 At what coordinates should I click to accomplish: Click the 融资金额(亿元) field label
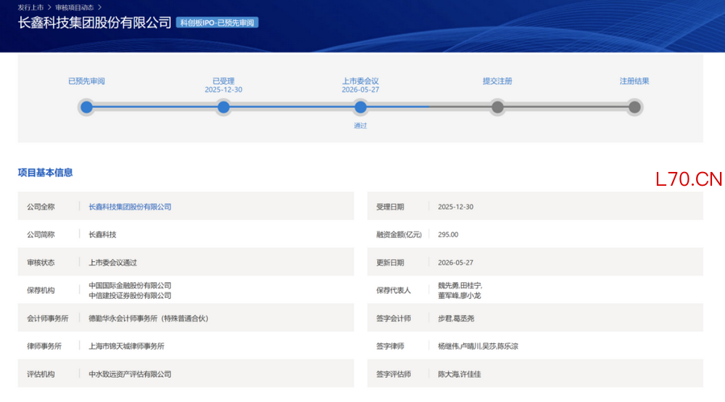tap(399, 234)
